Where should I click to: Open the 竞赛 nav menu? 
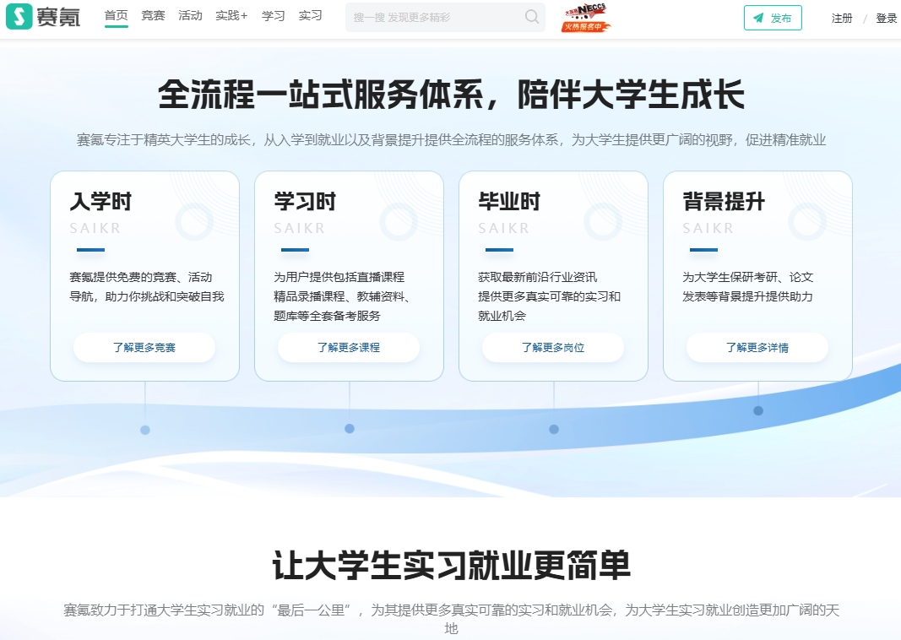click(153, 15)
